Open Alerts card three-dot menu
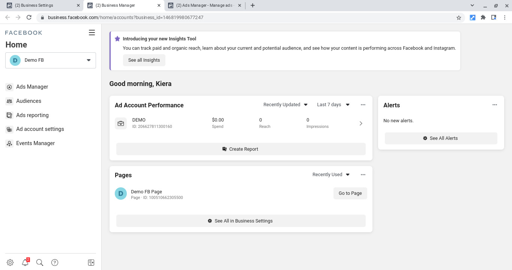The width and height of the screenshot is (512, 270). [x=495, y=105]
